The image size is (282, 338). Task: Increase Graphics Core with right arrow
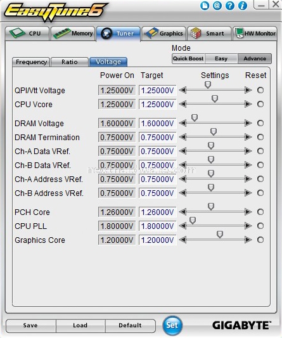(248, 240)
